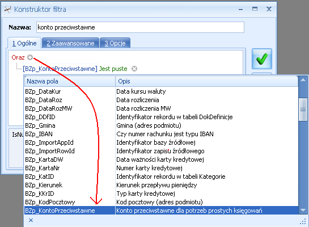Viewport: 309px width, 227px height.
Task: Click the Nazwa input field
Action: [140, 27]
